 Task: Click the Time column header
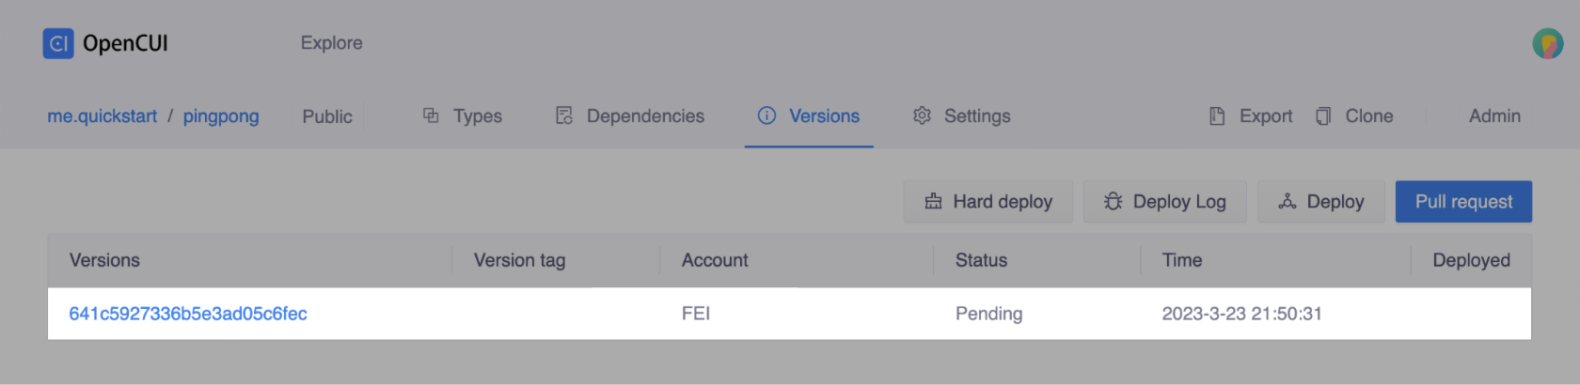[x=1182, y=260]
